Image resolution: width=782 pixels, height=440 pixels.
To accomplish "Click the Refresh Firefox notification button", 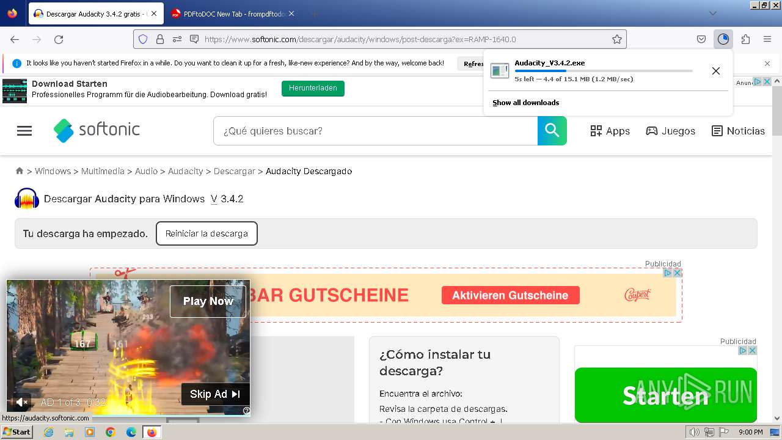I will tap(472, 64).
